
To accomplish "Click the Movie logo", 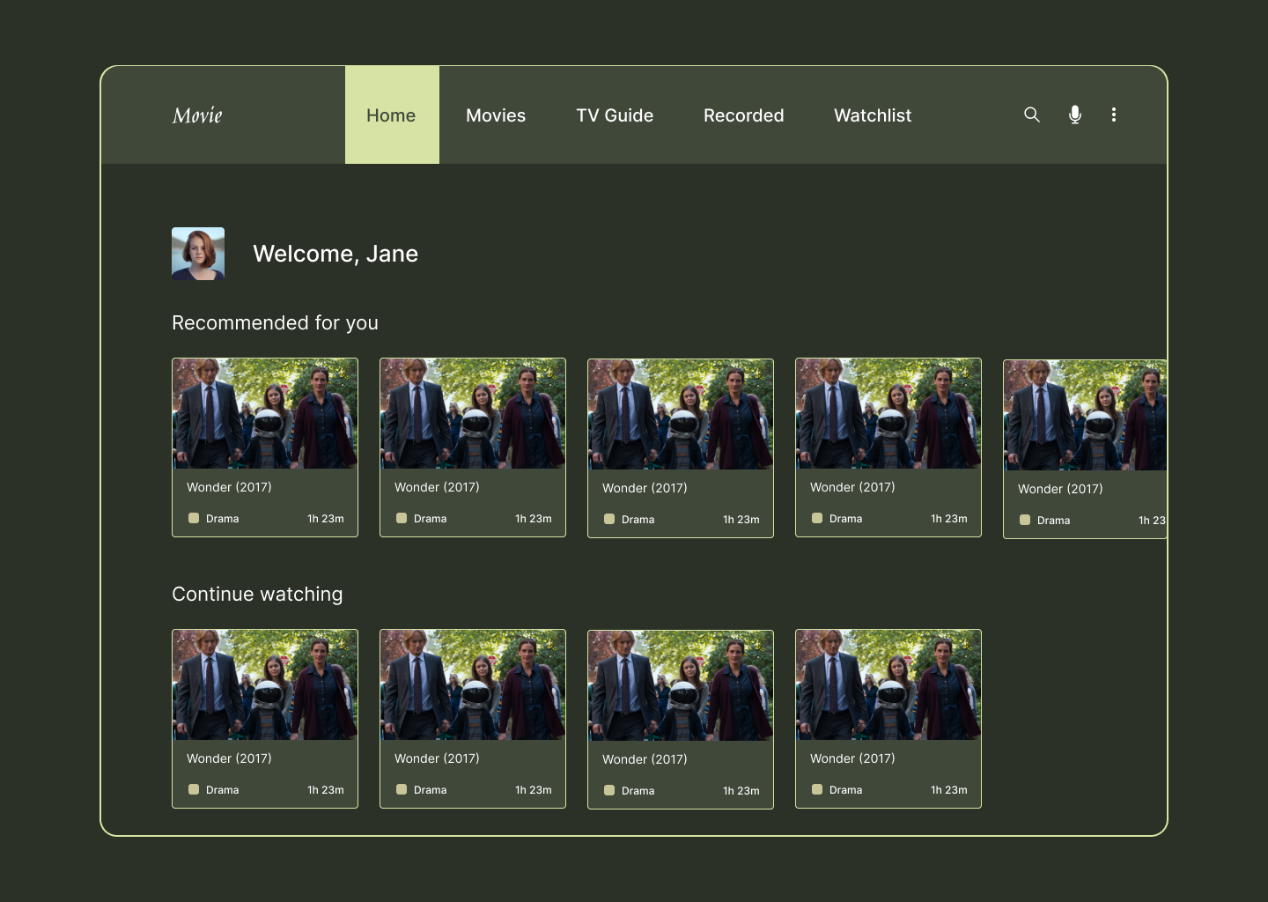I will click(x=197, y=115).
